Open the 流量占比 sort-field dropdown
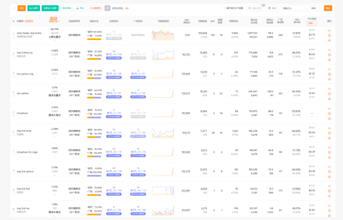Screen dimensions: 343x220 tap(293, 8)
